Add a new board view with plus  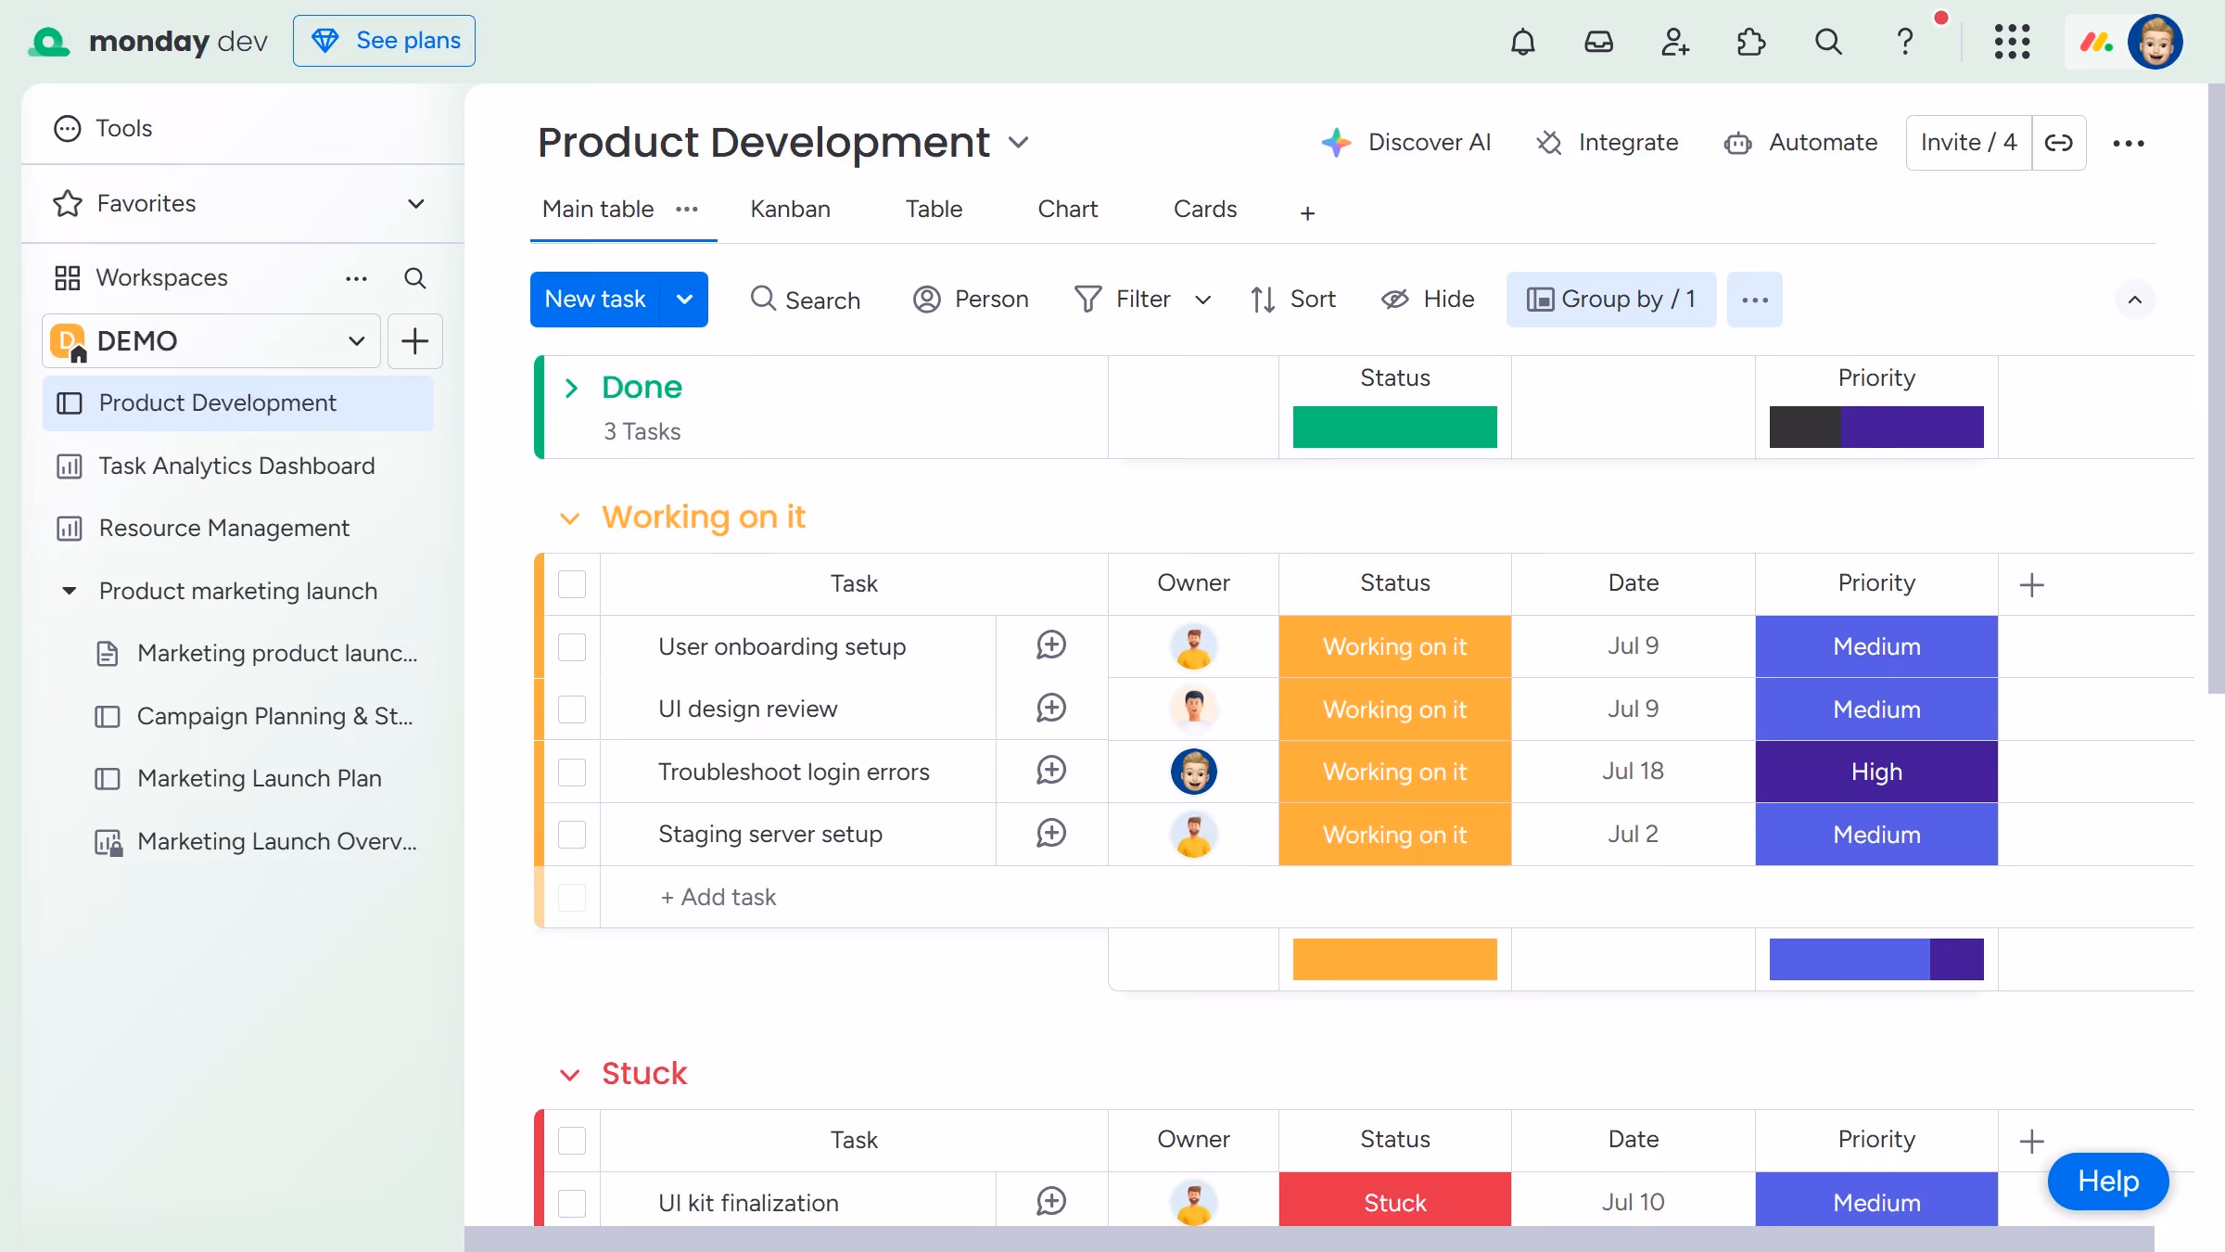click(1308, 213)
